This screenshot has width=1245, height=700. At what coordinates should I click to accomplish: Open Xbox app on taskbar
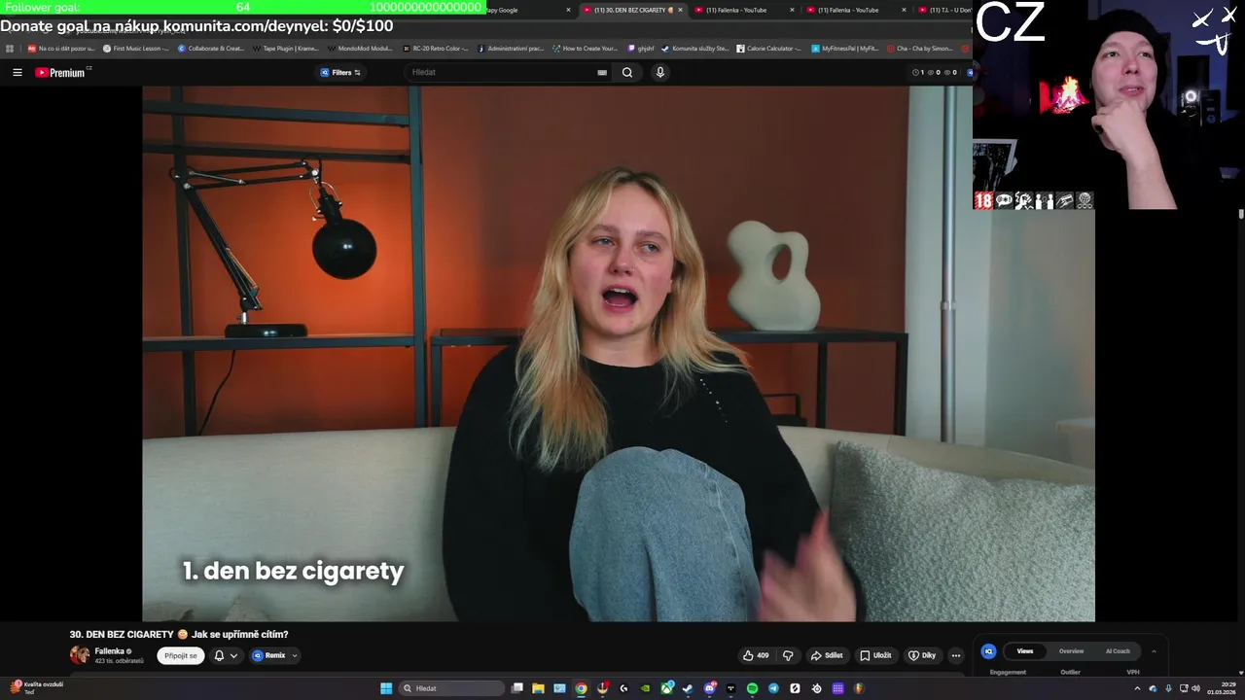(667, 688)
